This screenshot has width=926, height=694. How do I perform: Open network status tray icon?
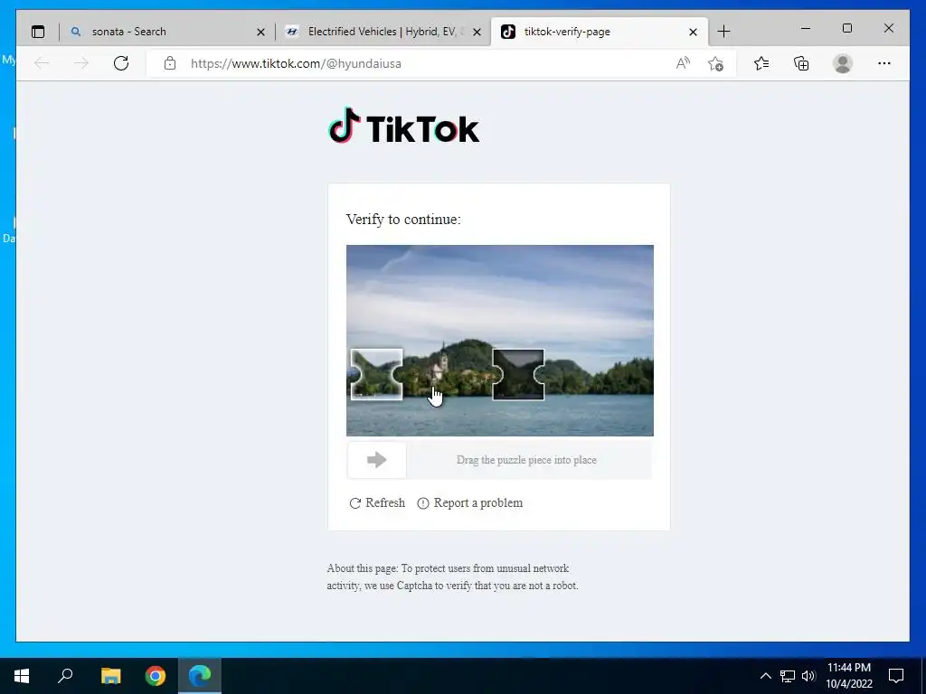[x=788, y=676]
